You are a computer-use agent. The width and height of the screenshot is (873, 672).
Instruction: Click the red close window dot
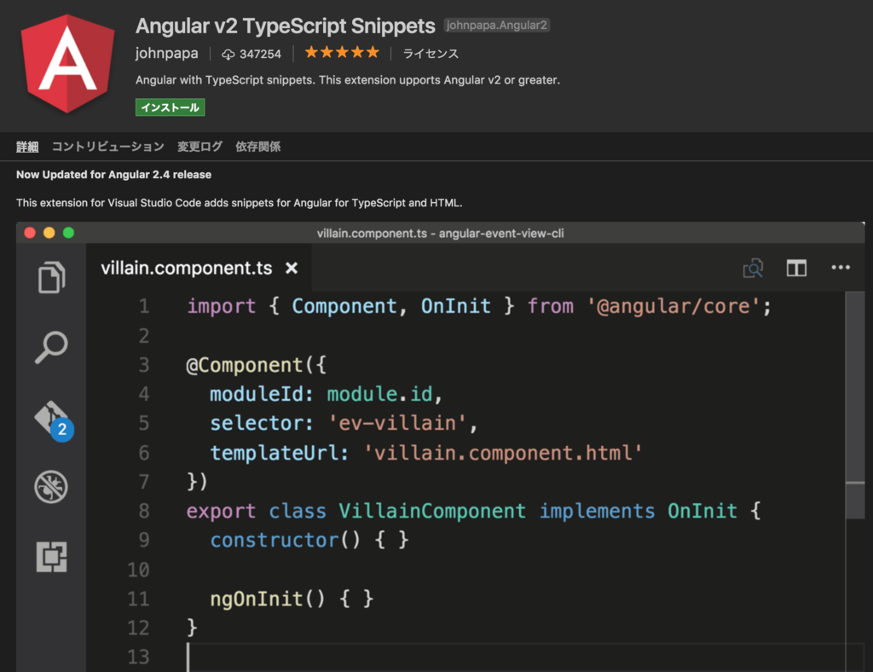(x=30, y=233)
